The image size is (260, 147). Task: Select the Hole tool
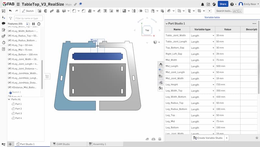111,11
